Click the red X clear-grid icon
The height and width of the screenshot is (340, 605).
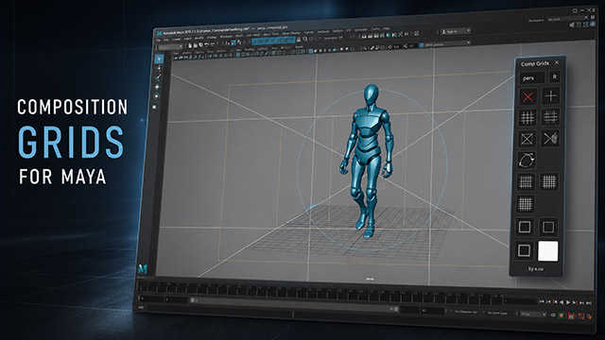pos(527,96)
